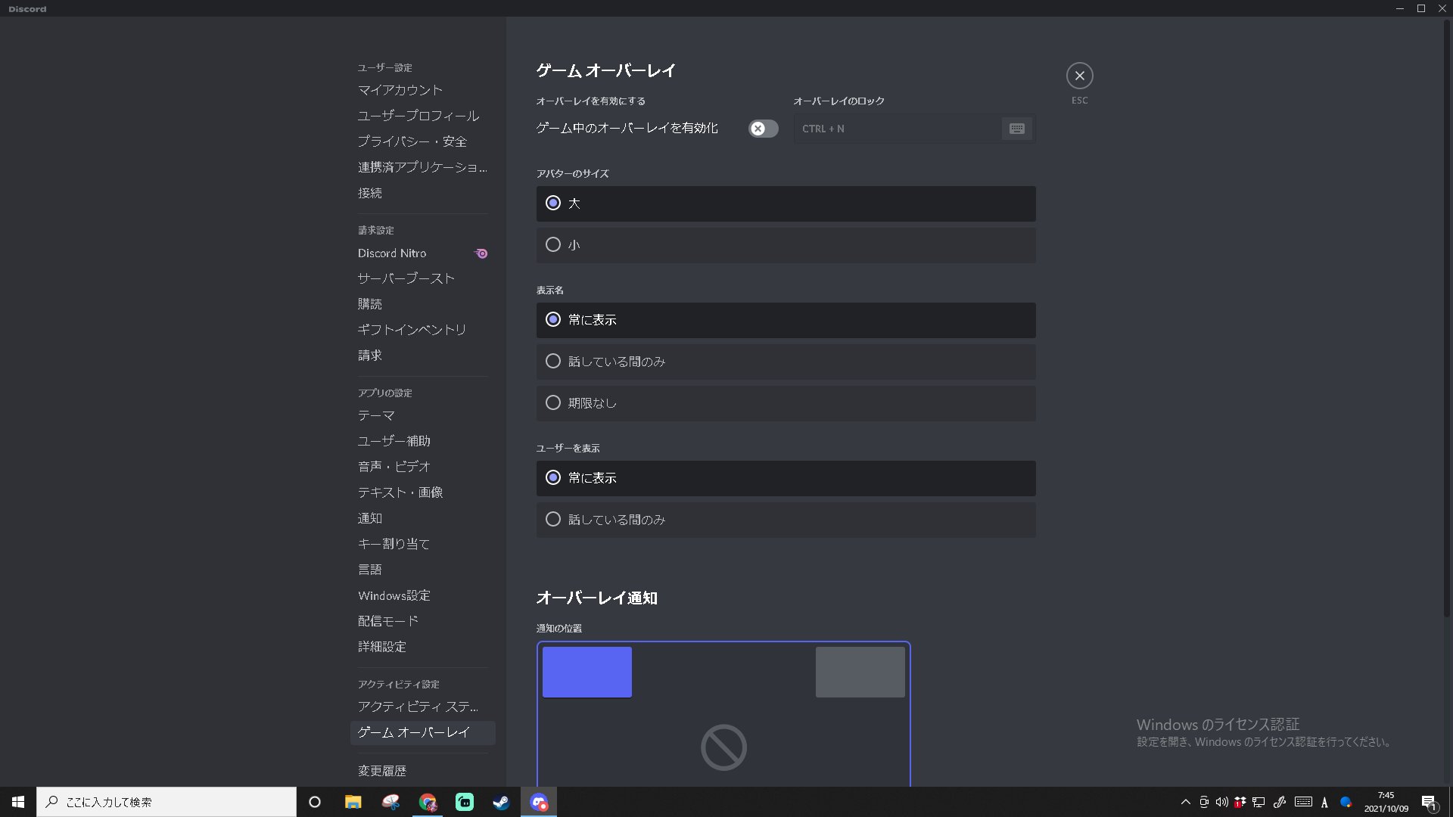Viewport: 1453px width, 817px height.
Task: Select 話している間のみ under 表示名
Action: pos(786,362)
